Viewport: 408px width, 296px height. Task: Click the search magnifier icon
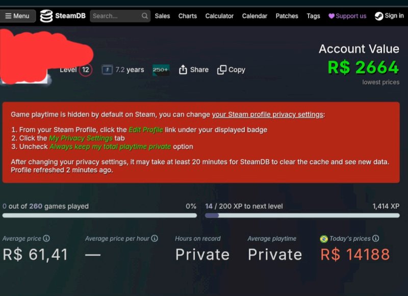145,16
